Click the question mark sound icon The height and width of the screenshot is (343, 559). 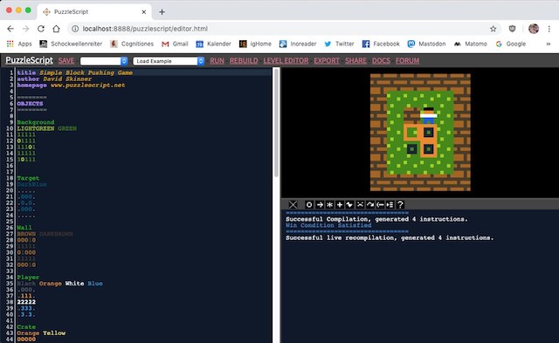click(400, 204)
